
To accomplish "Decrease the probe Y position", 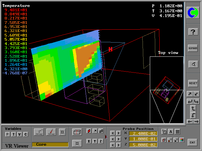I will (113, 139).
